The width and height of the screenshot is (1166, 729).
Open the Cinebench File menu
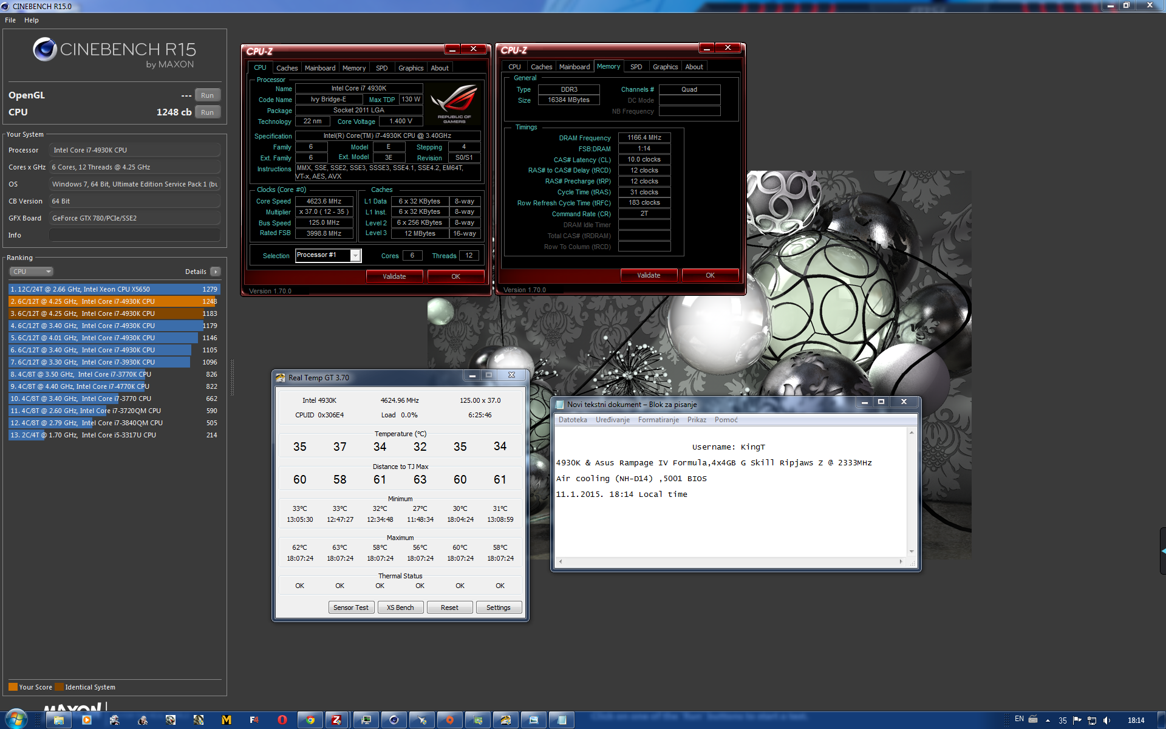click(10, 20)
